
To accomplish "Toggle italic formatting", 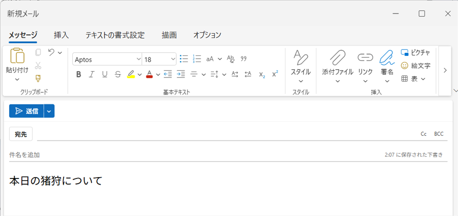I will pos(92,74).
